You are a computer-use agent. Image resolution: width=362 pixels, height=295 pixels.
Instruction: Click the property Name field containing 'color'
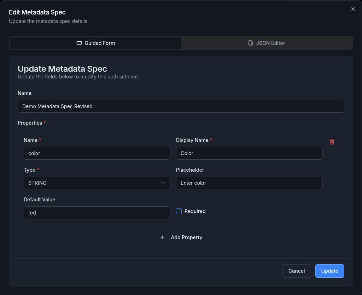pyautogui.click(x=97, y=153)
